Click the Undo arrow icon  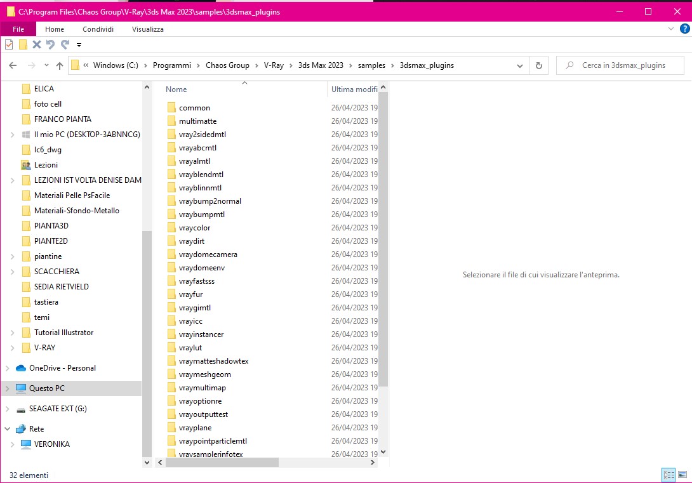[50, 44]
